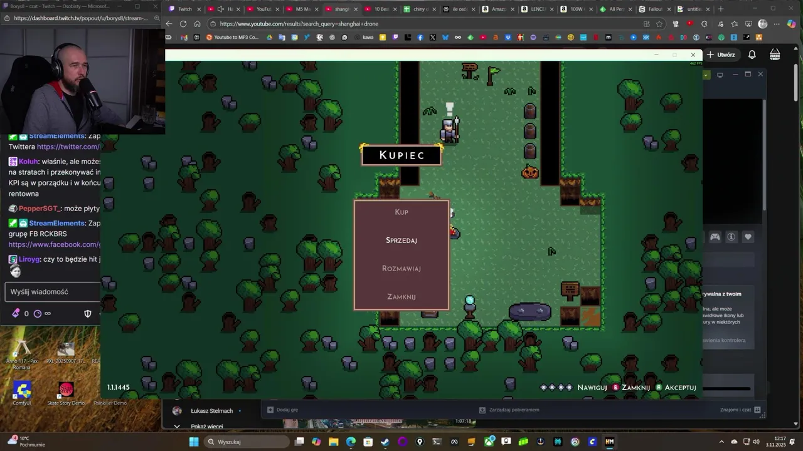Click the Liroyg username in chat
The width and height of the screenshot is (803, 451).
pos(29,259)
